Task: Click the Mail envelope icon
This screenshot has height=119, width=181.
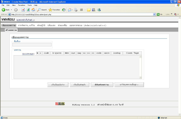Action: pyautogui.click(x=70, y=10)
